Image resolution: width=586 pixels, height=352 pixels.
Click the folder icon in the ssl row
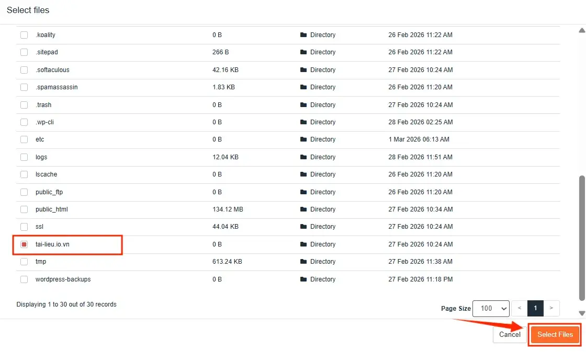(303, 227)
